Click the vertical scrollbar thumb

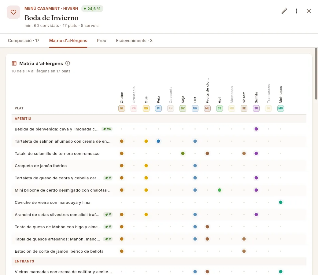316,74
